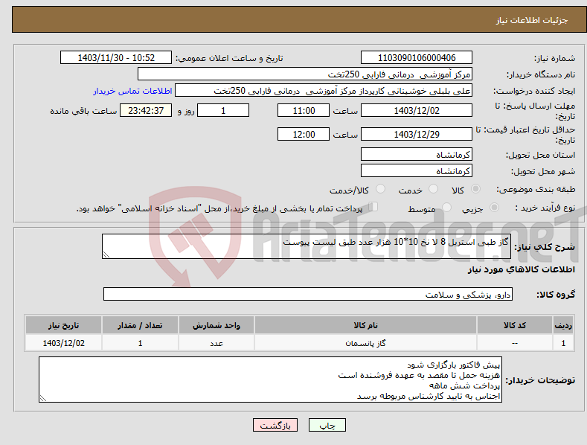587x445 pixels.
Task: Click the نام کالا column header
Action: click(365, 325)
